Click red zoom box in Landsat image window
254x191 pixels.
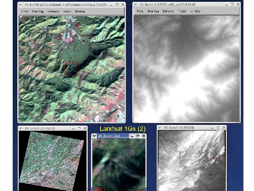click(x=72, y=69)
